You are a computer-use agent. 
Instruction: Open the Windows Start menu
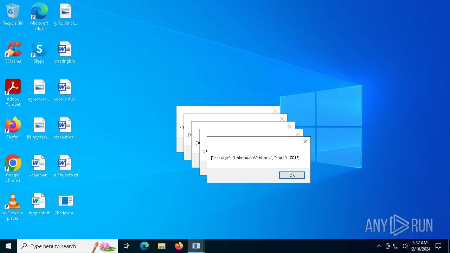[x=8, y=246]
